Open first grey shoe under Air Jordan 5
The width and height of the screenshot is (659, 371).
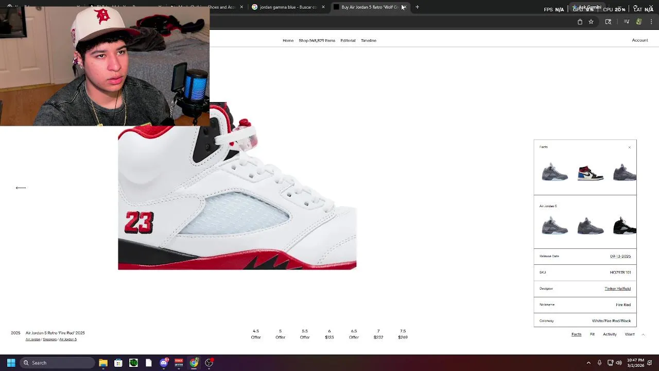[x=554, y=226]
